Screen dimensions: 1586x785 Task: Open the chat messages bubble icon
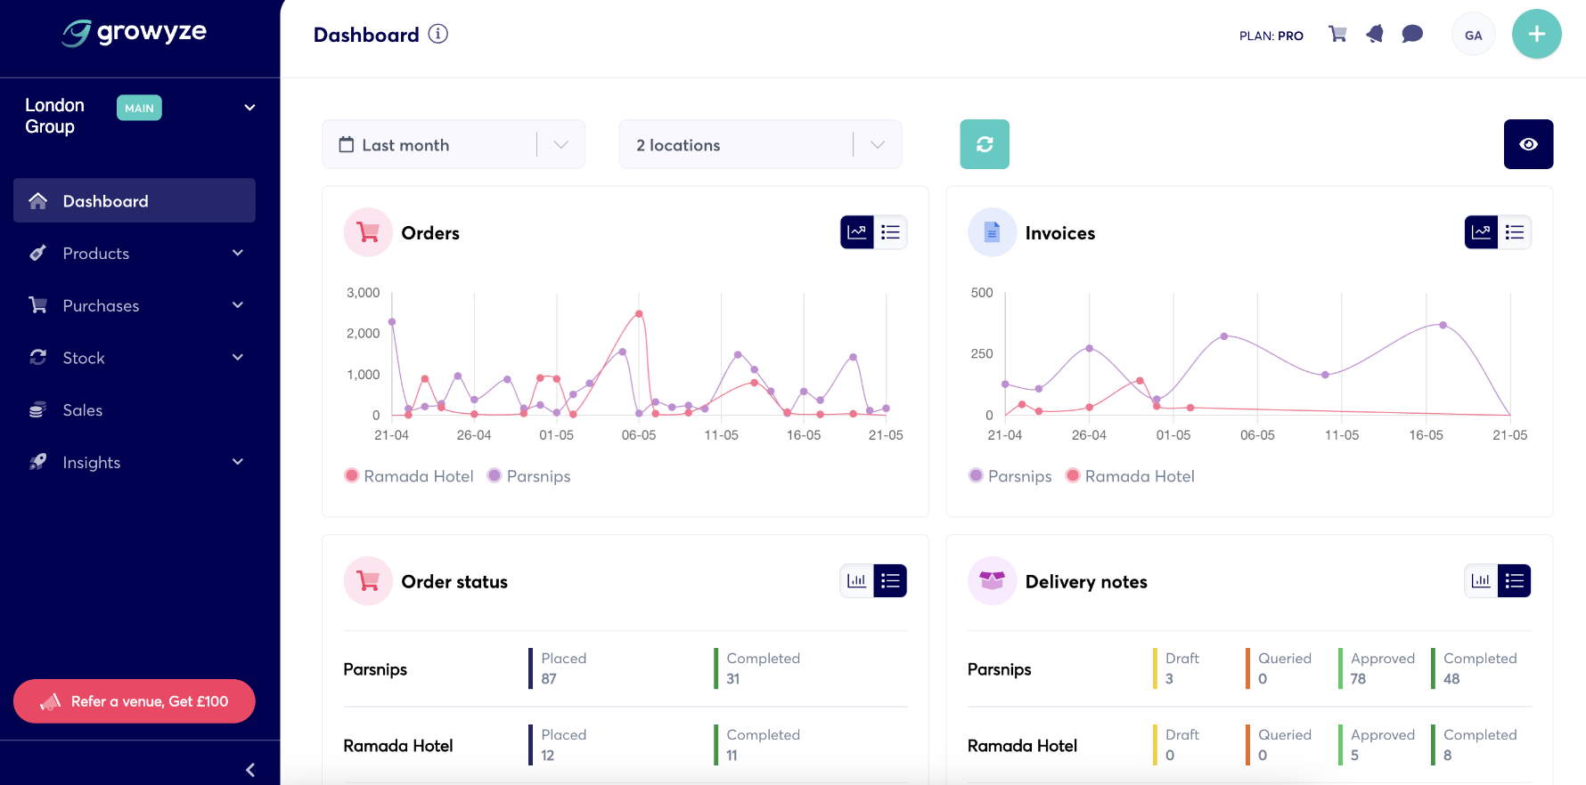1412,35
